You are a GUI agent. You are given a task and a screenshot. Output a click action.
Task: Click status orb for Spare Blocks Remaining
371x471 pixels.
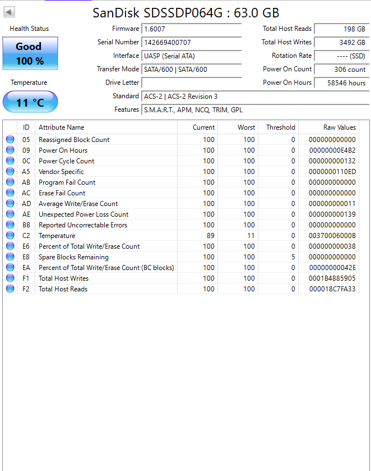tap(10, 257)
